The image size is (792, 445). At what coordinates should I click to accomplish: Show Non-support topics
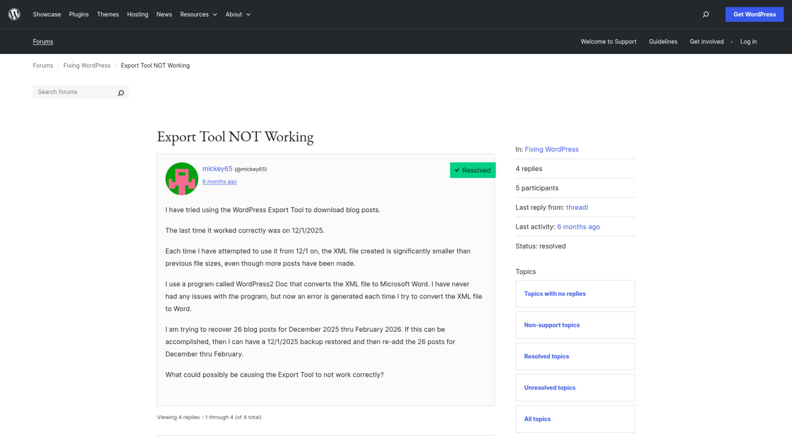575,325
